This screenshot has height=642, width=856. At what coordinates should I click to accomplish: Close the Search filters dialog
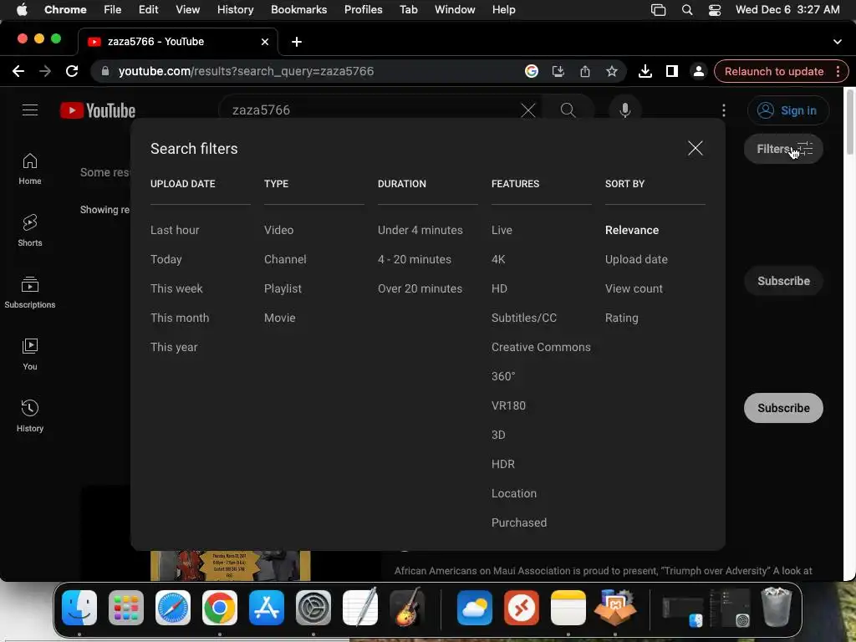coord(695,148)
